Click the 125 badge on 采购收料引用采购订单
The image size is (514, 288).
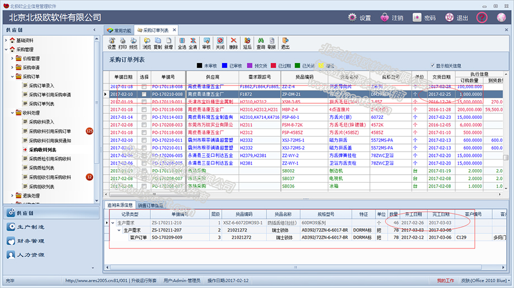coord(89,131)
